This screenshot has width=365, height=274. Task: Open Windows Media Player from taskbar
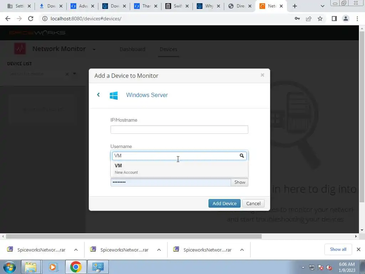coord(53,267)
